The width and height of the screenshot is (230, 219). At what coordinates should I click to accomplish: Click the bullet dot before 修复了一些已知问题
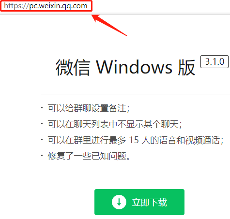tap(42, 156)
